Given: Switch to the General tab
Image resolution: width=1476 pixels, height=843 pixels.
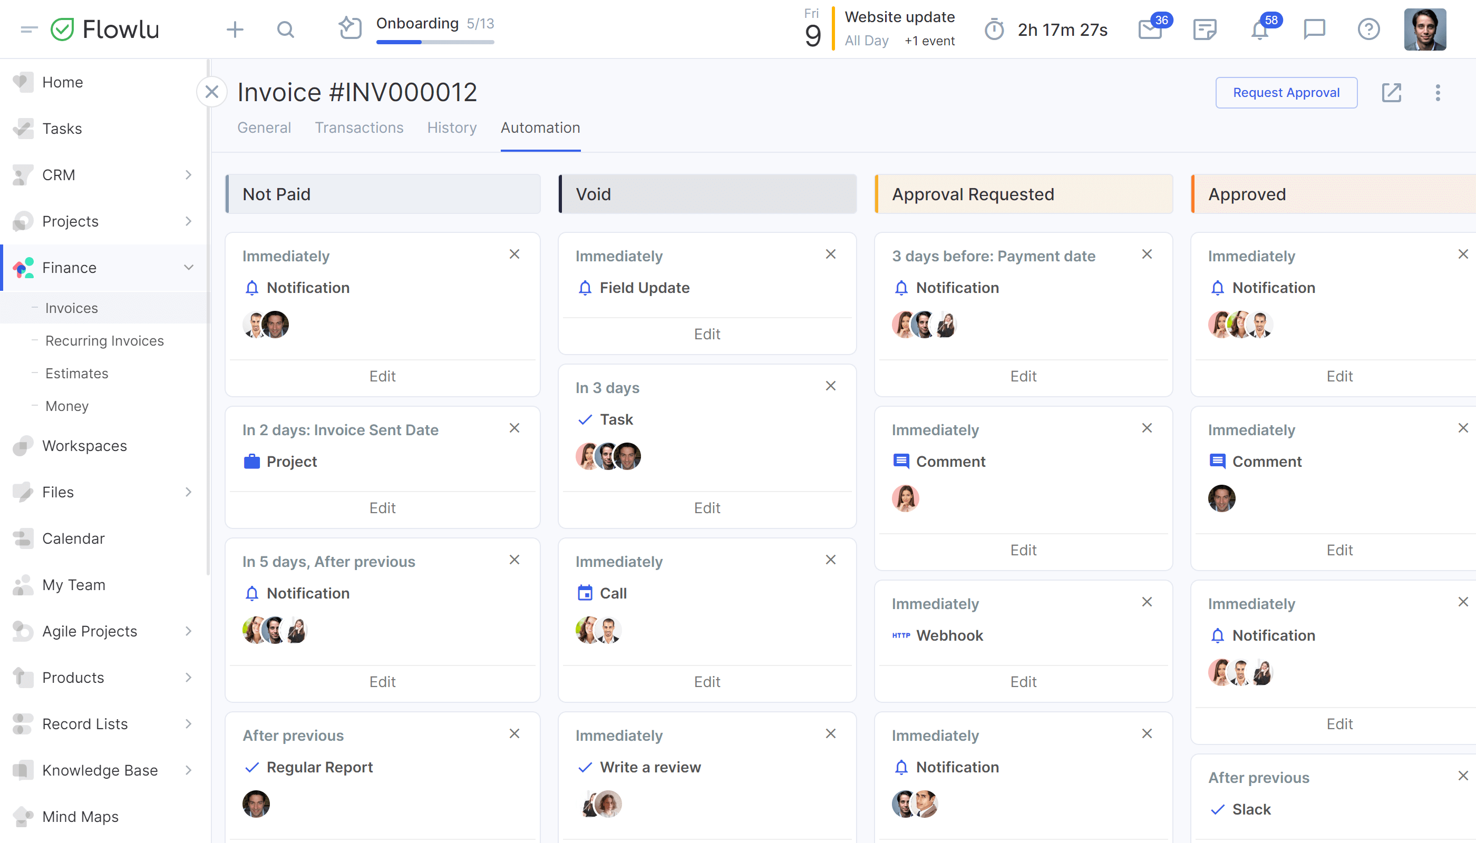Looking at the screenshot, I should click(265, 128).
